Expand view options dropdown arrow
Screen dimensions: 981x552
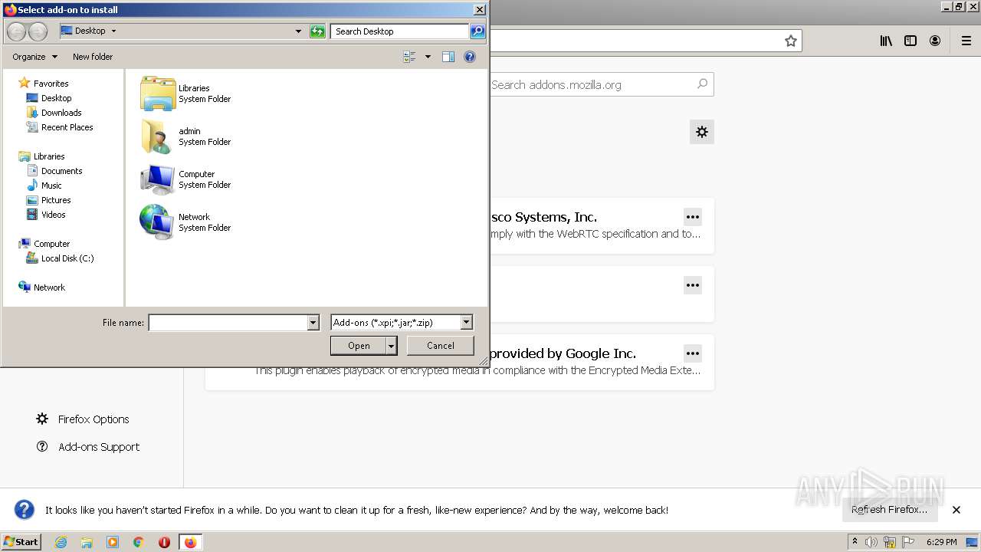click(x=428, y=57)
